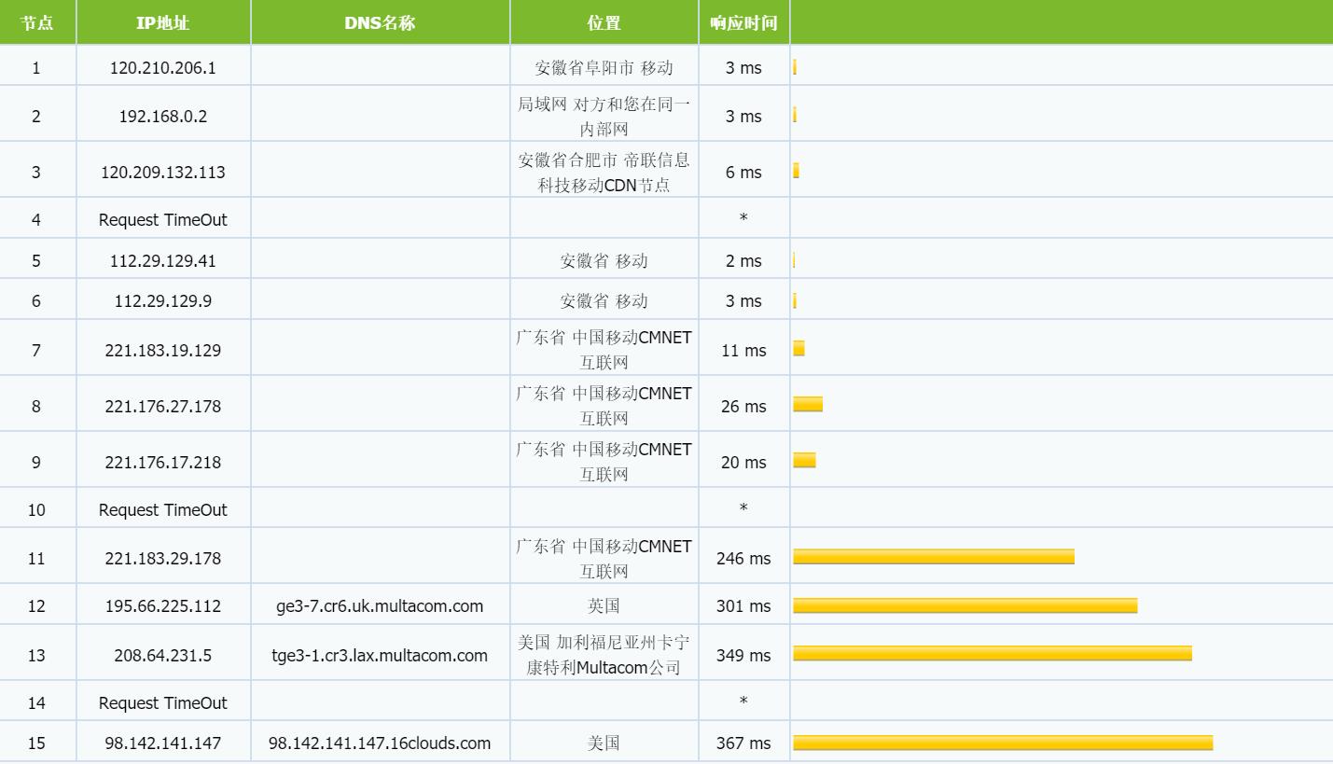Select IP address 221.176.17.218

click(163, 463)
